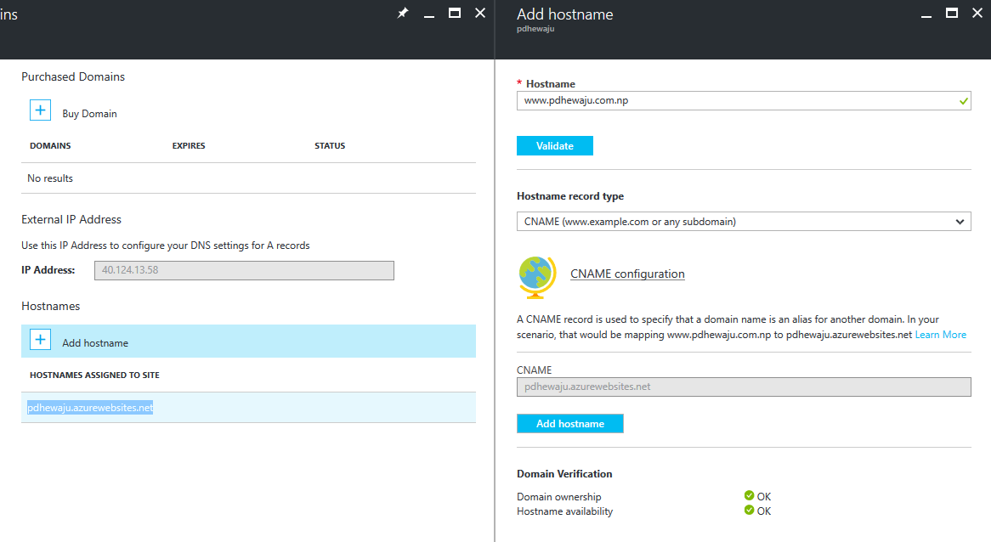The width and height of the screenshot is (991, 542).
Task: Click the pdhewaju subtitle under blade title
Action: click(x=535, y=29)
